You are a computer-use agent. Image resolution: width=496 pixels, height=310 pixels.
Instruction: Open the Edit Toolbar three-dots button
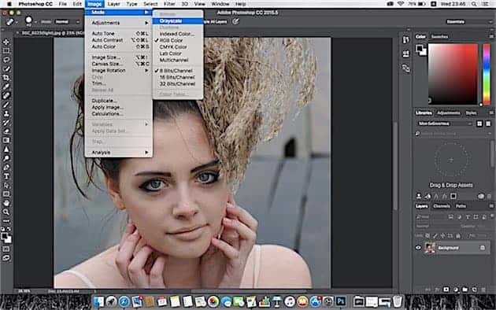click(6, 220)
